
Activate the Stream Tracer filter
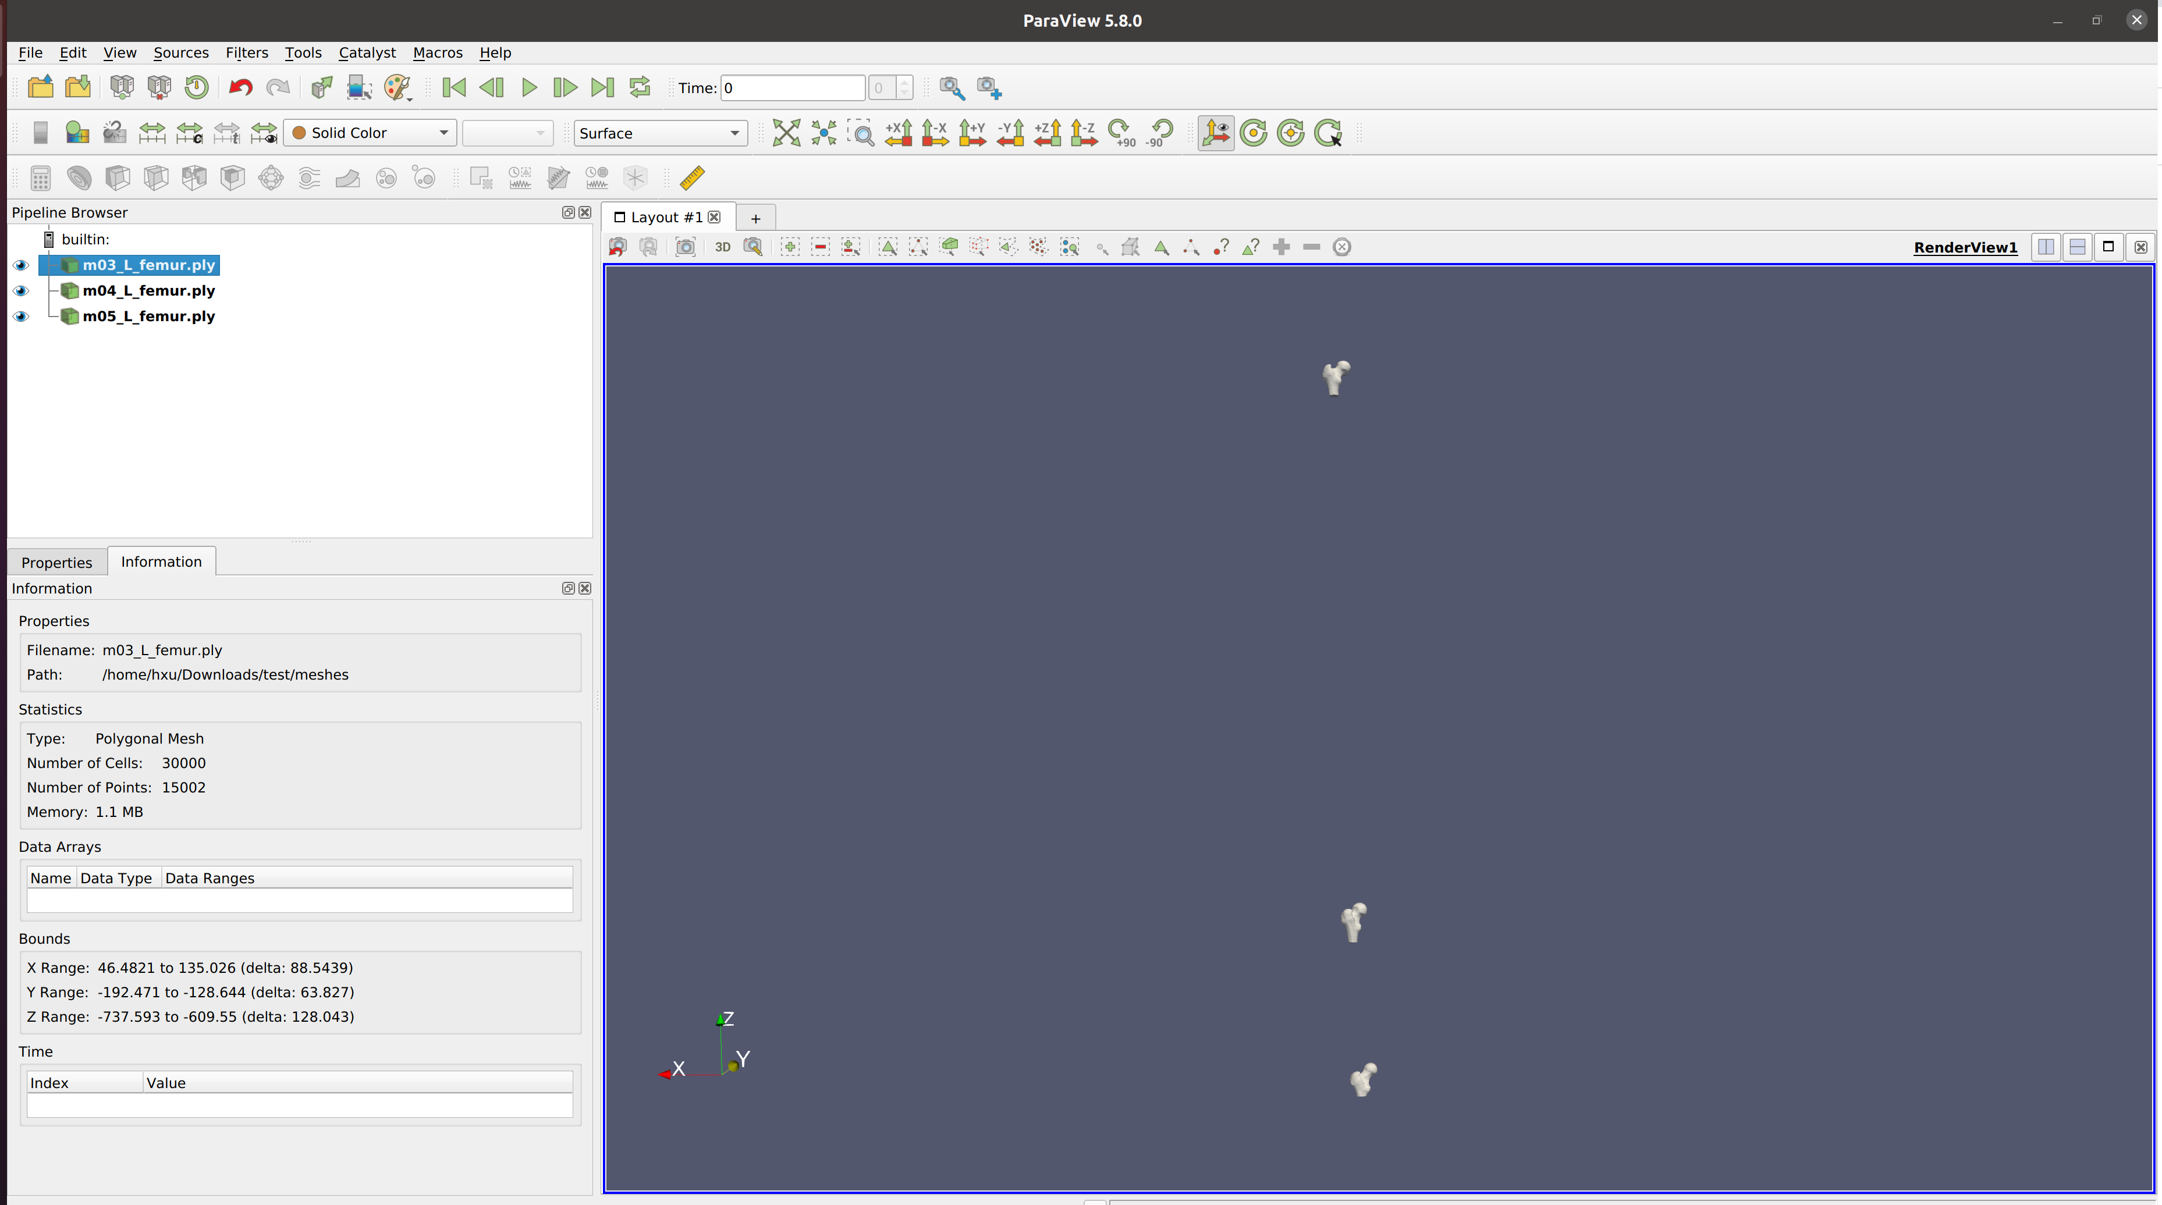click(x=308, y=178)
